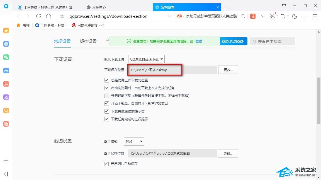Open the WeChat sidebar icon

click(6, 57)
